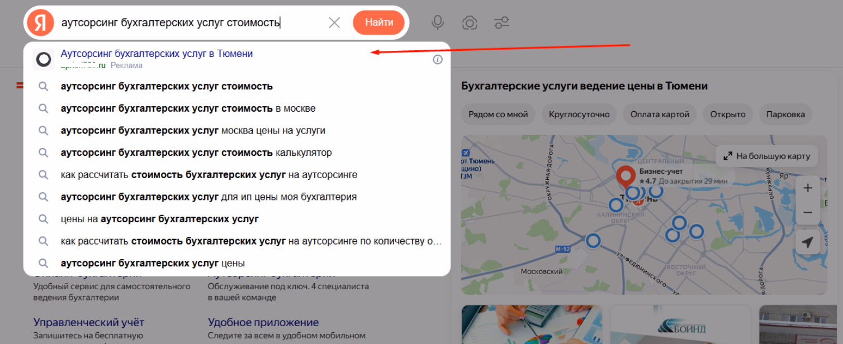
Task: Zoom in on the map
Action: tap(807, 188)
